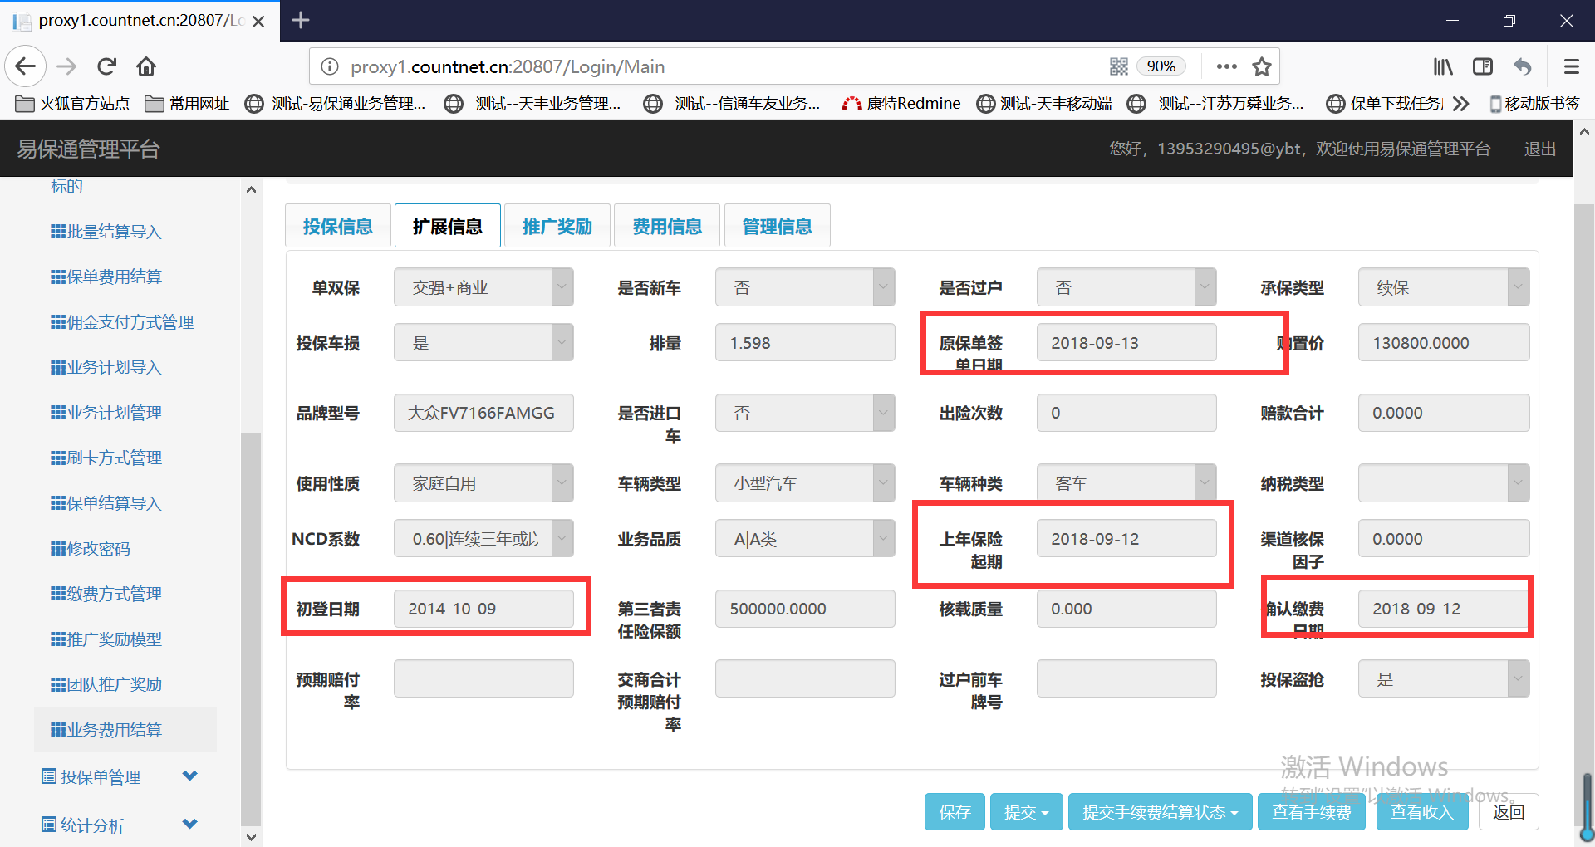The width and height of the screenshot is (1595, 847).
Task: Open the 提交 split button dropdown
Action: pos(1026,812)
